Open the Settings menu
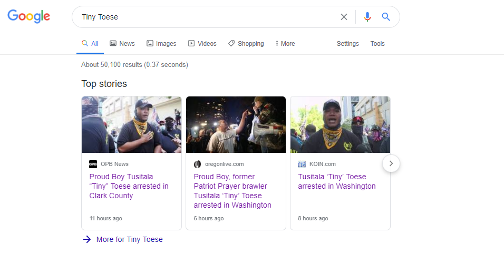 point(347,43)
